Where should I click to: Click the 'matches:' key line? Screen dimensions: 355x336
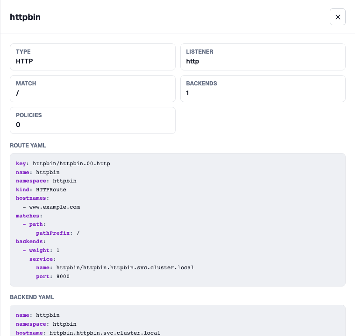tap(29, 216)
